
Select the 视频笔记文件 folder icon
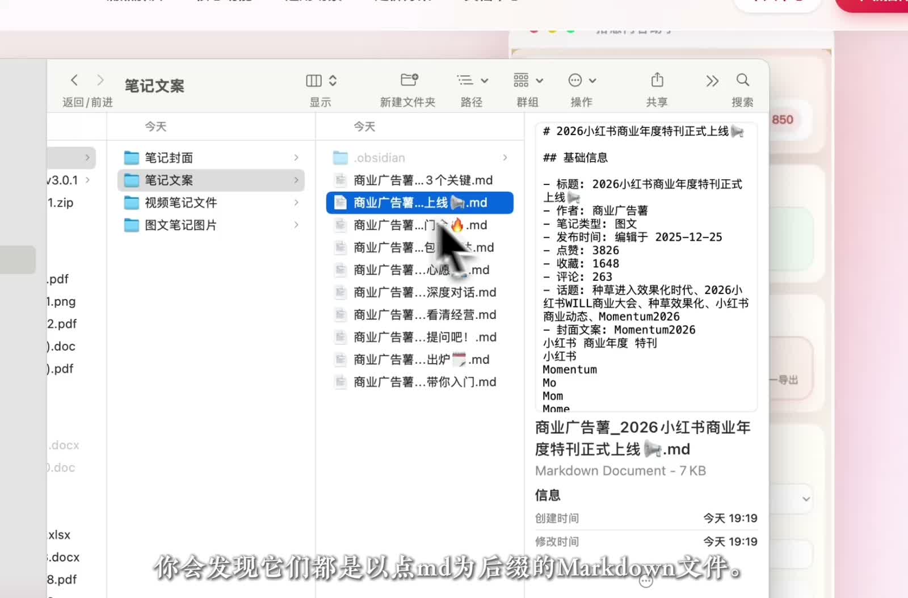[x=132, y=203]
